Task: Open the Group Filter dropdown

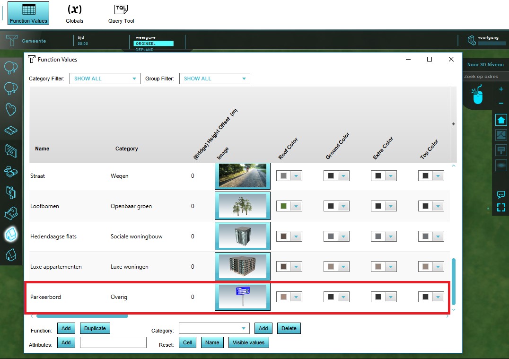Action: (214, 79)
